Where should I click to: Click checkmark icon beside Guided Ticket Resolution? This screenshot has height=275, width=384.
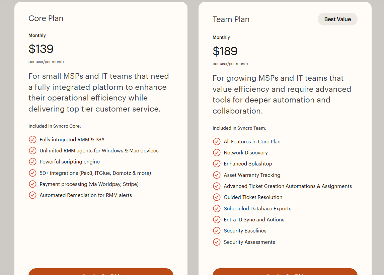tap(217, 197)
